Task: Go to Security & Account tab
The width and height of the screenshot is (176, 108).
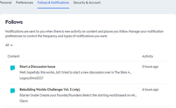Action: pyautogui.click(x=87, y=3)
